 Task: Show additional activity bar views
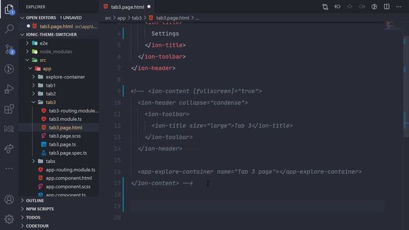9,169
